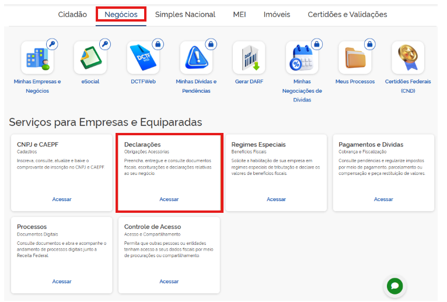This screenshot has height=302, width=447.
Task: Click the Benefícios Fiscais subtitle
Action: 249,152
